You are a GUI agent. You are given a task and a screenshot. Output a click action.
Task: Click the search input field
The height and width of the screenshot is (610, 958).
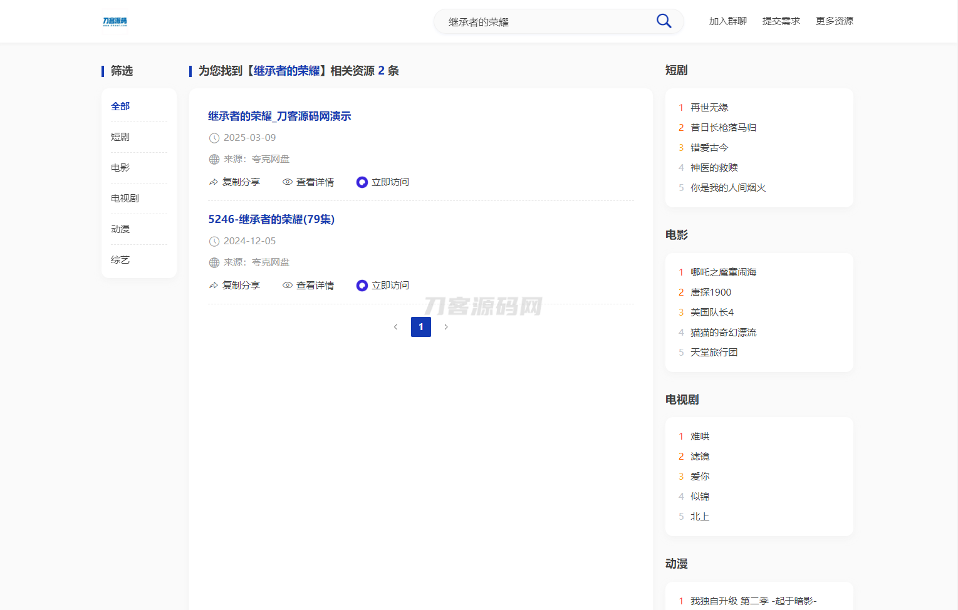[x=545, y=22]
